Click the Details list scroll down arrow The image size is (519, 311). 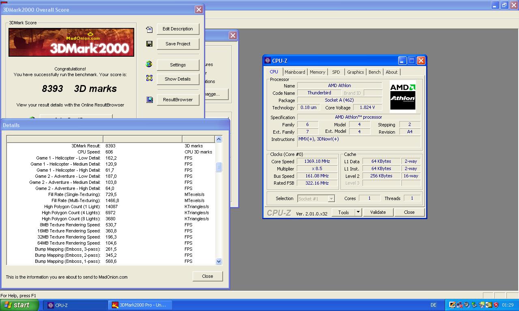pos(219,261)
